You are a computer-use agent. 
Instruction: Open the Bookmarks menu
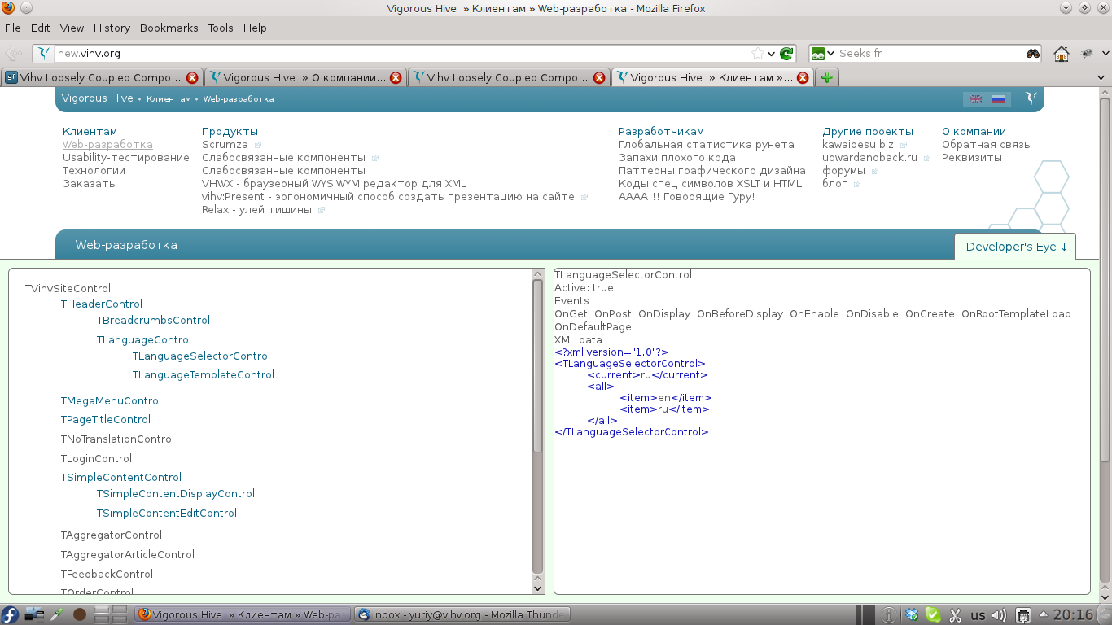[x=169, y=28]
